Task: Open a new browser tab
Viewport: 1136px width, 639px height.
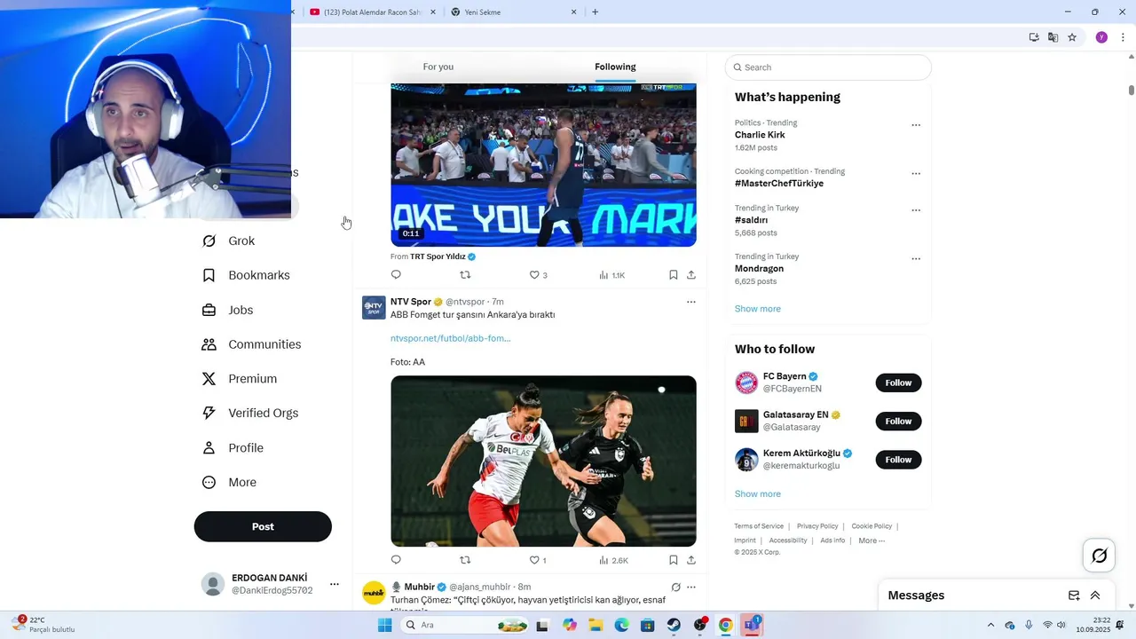Action: pyautogui.click(x=595, y=12)
